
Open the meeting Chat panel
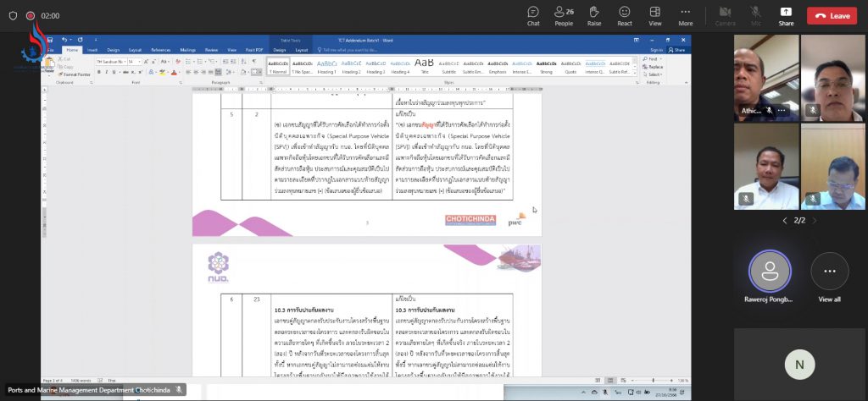[533, 15]
